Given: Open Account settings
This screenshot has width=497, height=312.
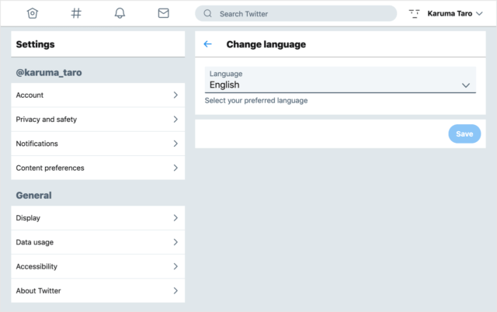Looking at the screenshot, I should (x=98, y=95).
